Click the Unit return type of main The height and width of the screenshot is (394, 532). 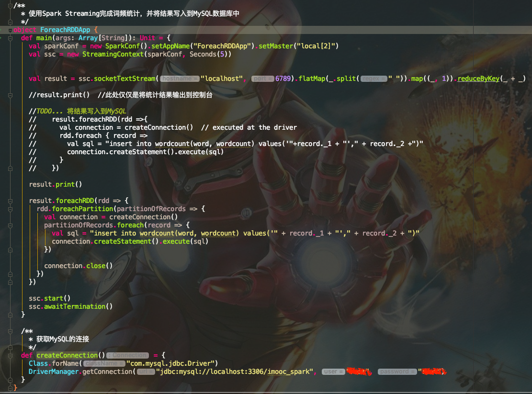coord(147,38)
